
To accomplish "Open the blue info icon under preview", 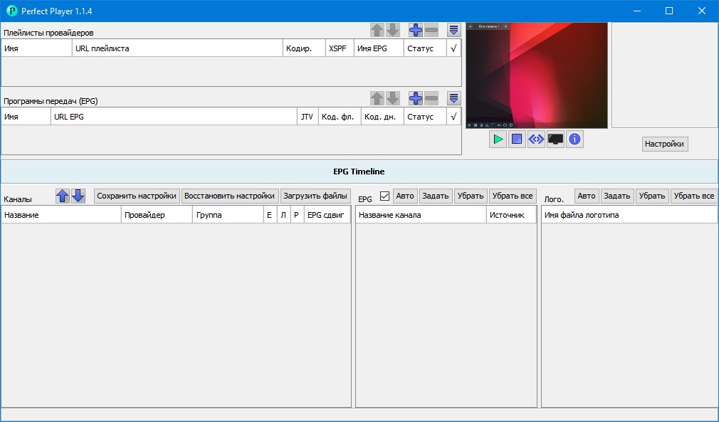I will [x=574, y=139].
